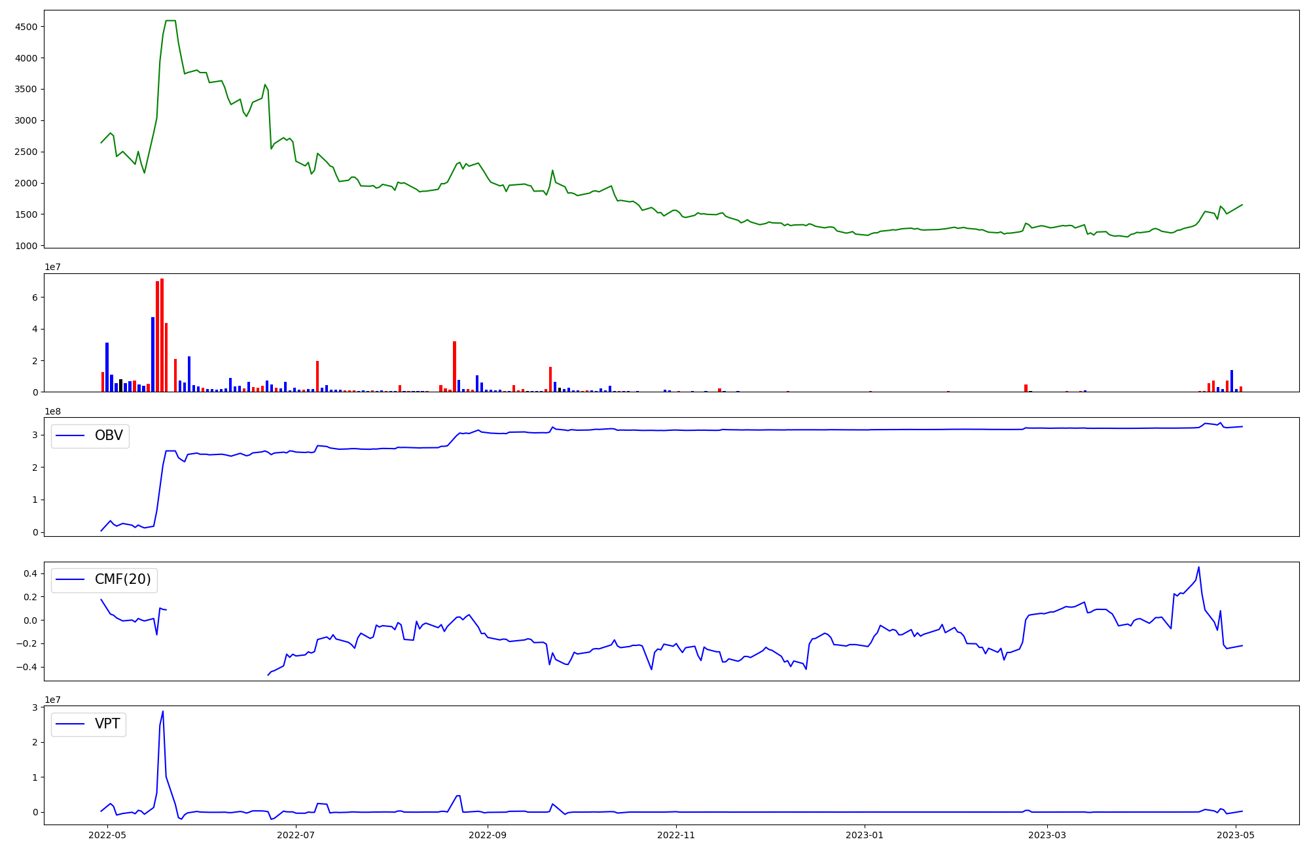Viewport: 1309px width, 850px height.
Task: Click the CMF line's highest peak in April 2023
Action: (1198, 568)
